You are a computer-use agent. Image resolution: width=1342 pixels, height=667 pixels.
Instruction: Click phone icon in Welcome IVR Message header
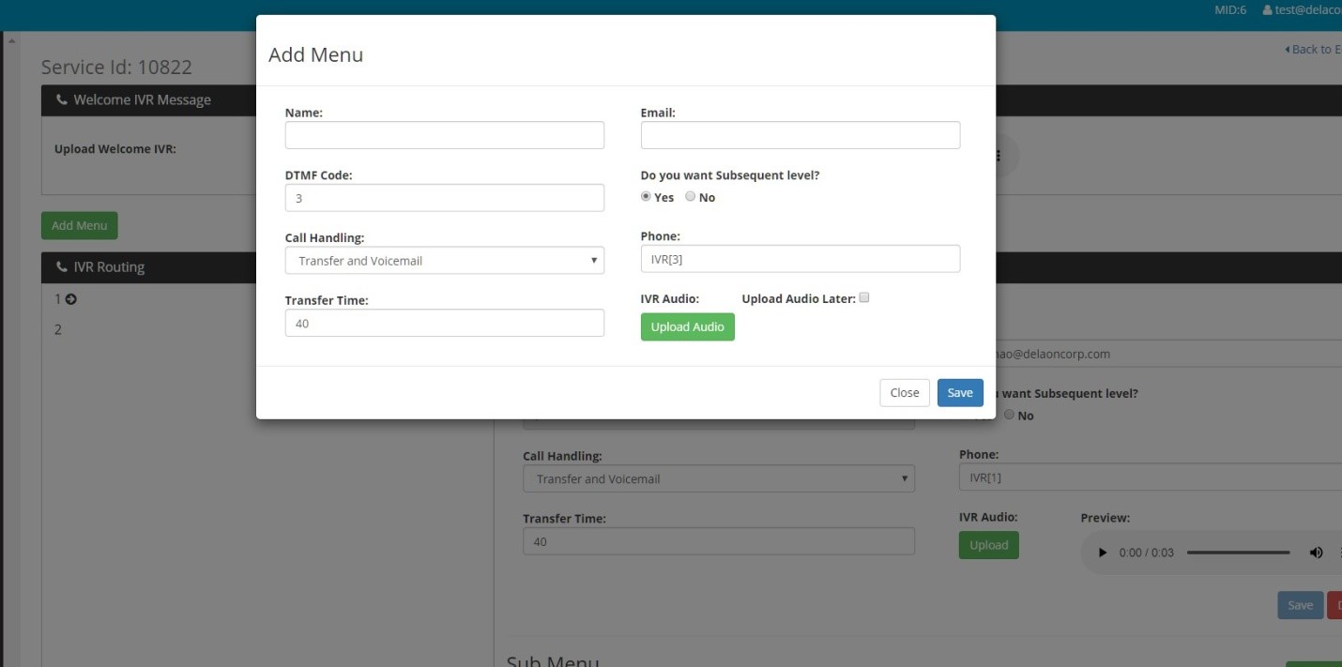pos(62,99)
